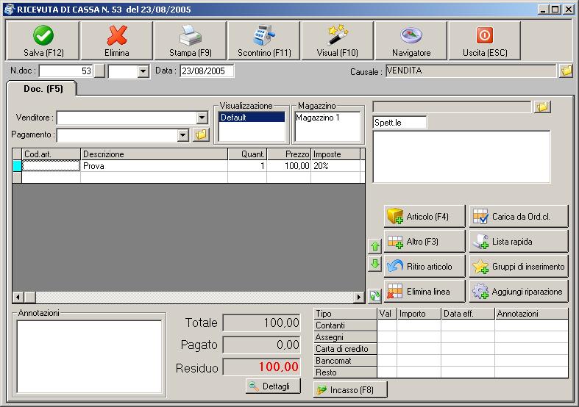Open Lista rapida
The height and width of the screenshot is (407, 579).
point(519,242)
